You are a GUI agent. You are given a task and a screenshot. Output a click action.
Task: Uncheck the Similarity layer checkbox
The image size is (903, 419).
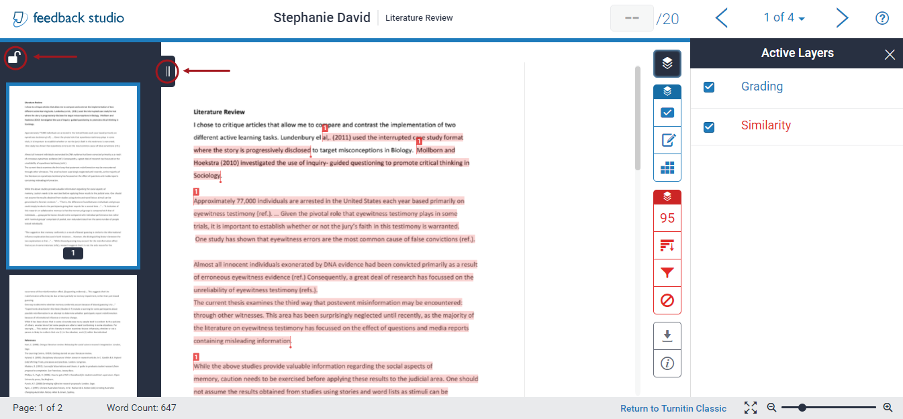[709, 127]
